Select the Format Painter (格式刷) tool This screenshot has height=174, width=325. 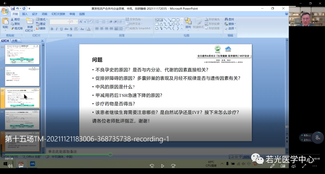click(12, 28)
